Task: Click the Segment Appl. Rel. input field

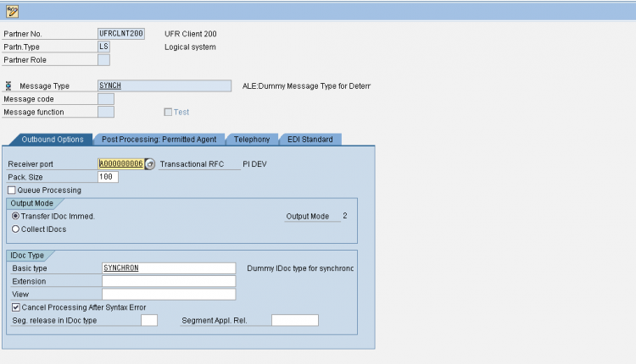Action: pos(295,320)
